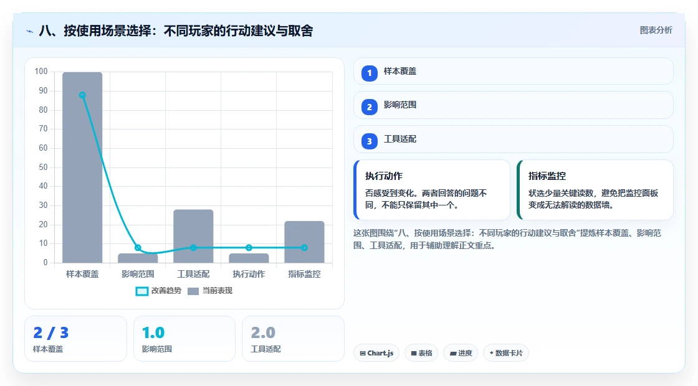Click the blue number 1 badge
Screen dimensions: 698x386
pyautogui.click(x=370, y=73)
